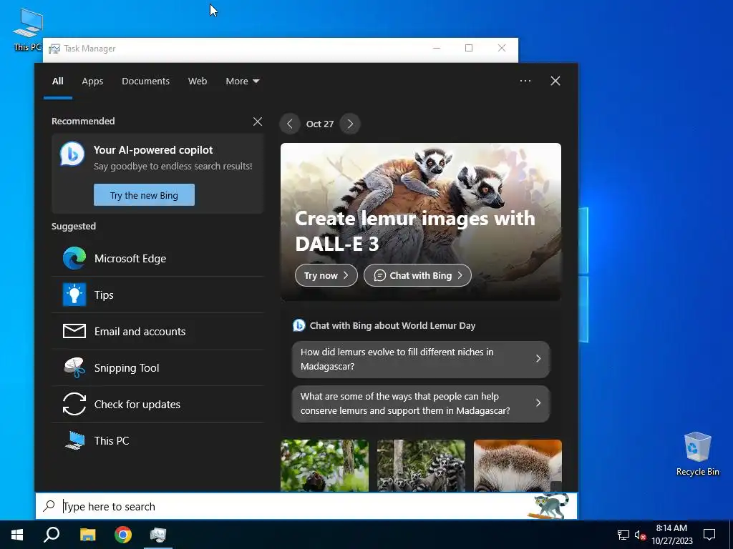Switch to the All tab
Screen dimensions: 733x549
tap(57, 81)
